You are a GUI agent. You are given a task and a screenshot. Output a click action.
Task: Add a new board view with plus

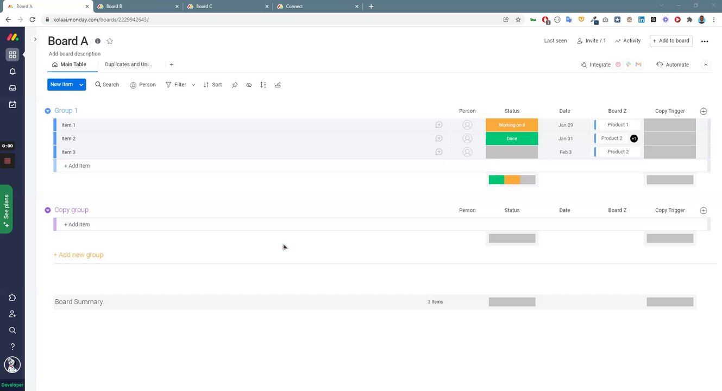(x=171, y=65)
